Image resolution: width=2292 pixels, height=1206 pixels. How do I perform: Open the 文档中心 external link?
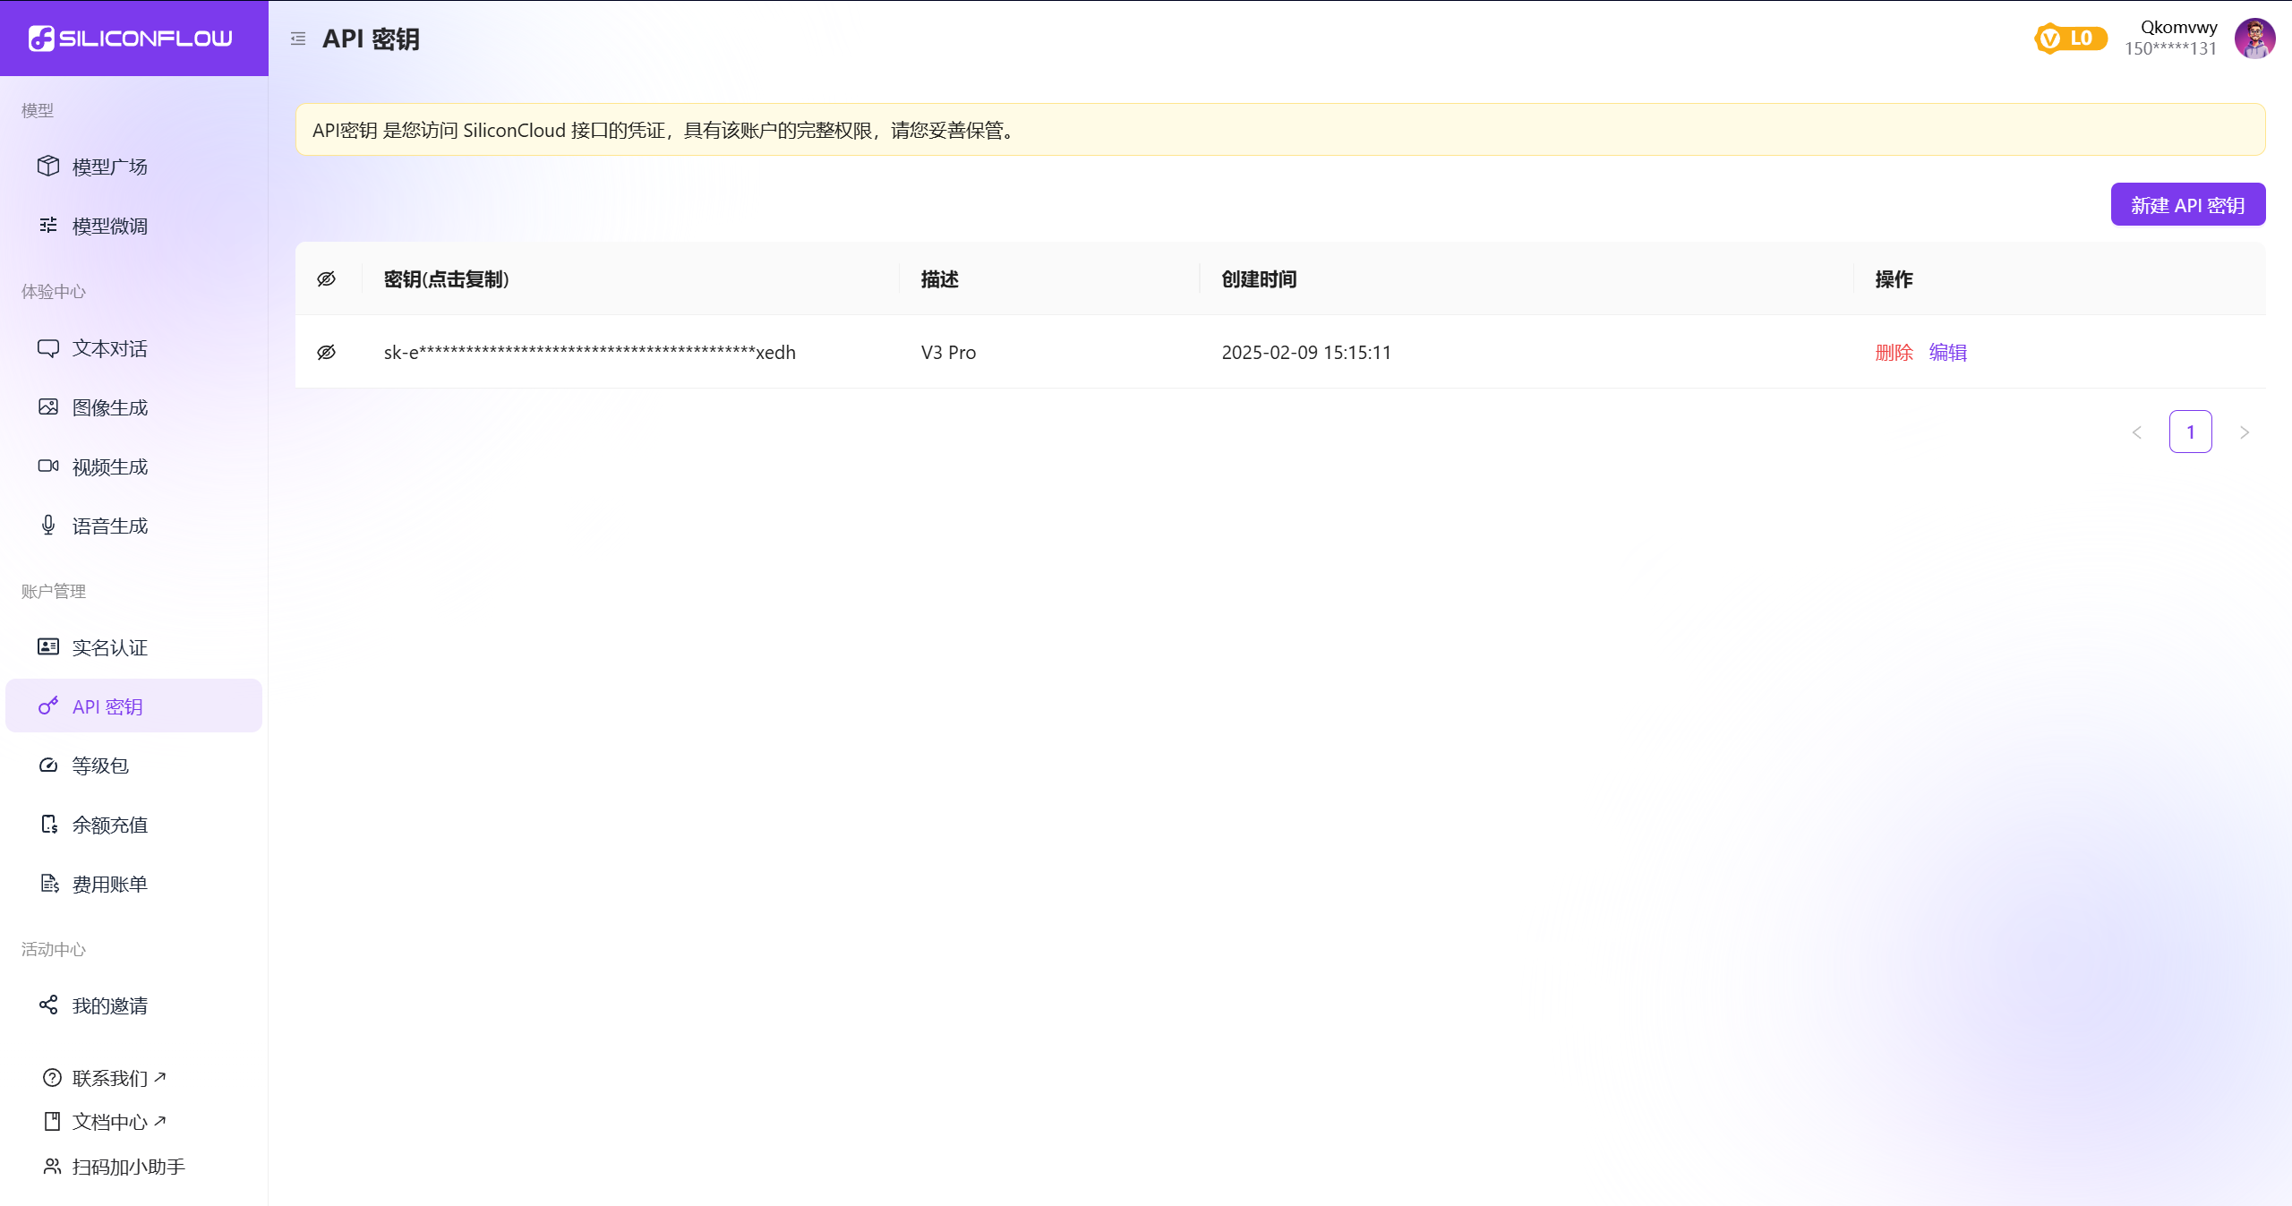click(x=119, y=1122)
